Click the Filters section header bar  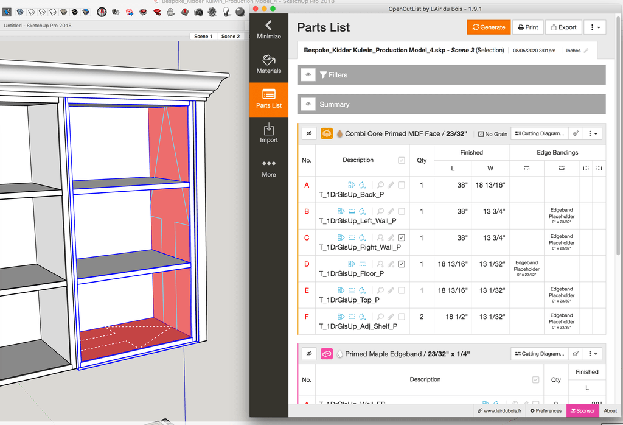pyautogui.click(x=451, y=75)
